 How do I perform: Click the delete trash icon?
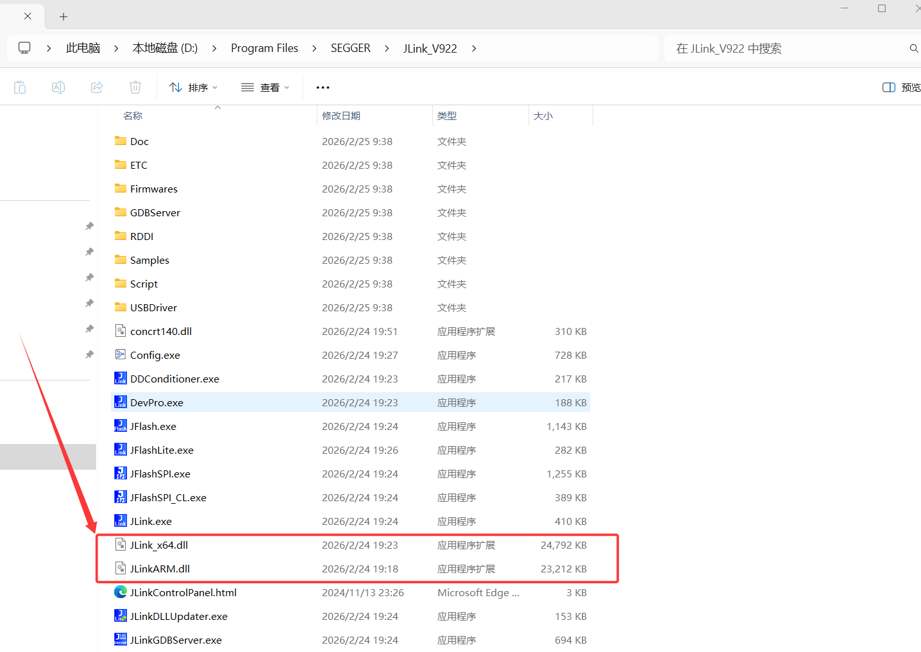(x=135, y=87)
